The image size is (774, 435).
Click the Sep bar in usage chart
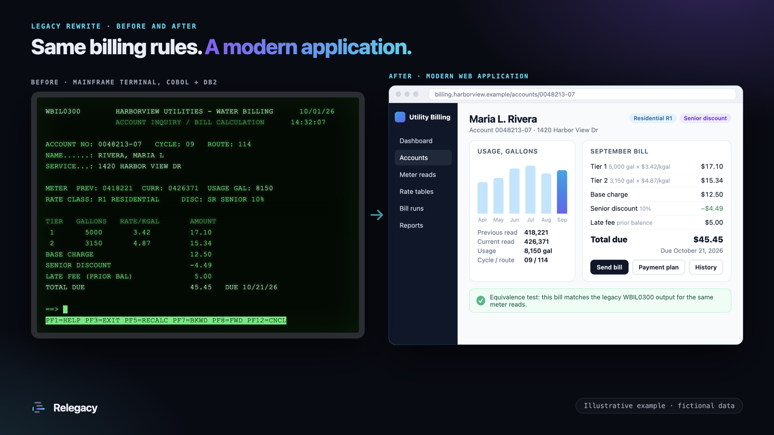tap(562, 192)
